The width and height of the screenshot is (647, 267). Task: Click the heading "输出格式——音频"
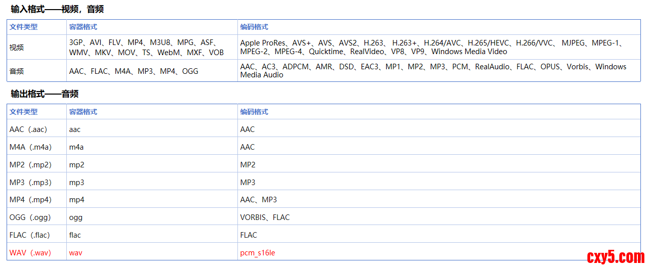click(45, 94)
